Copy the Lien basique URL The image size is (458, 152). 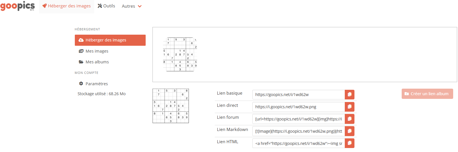tap(349, 95)
